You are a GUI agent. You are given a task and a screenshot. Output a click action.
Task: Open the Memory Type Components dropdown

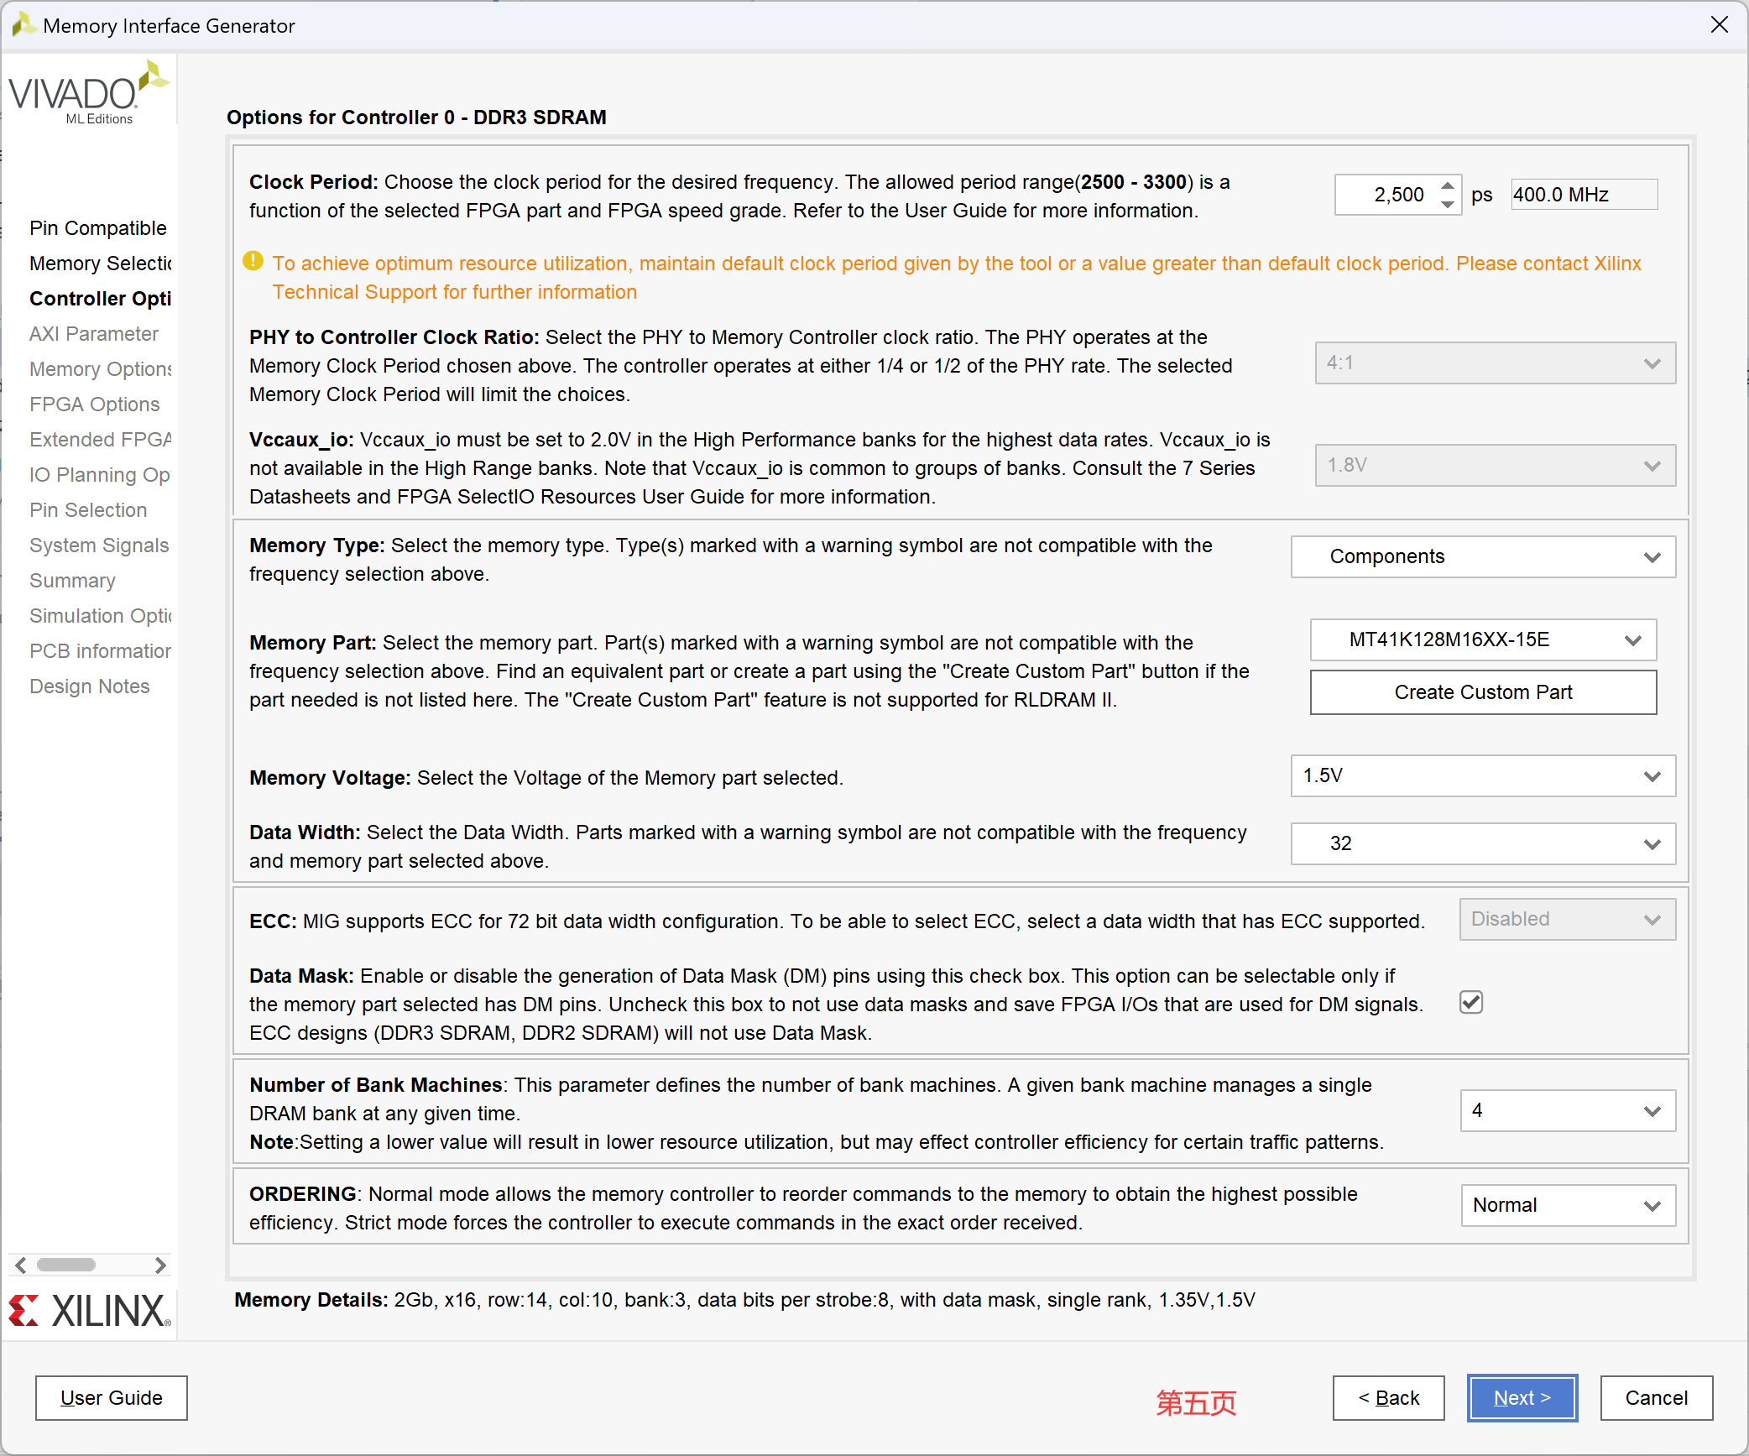pyautogui.click(x=1482, y=557)
